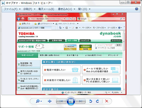
Task: Click the 検索 button
Action: pos(119,45)
